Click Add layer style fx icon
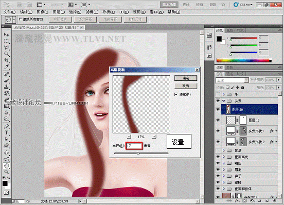Screen dimensions: 284x205 tap(237, 201)
